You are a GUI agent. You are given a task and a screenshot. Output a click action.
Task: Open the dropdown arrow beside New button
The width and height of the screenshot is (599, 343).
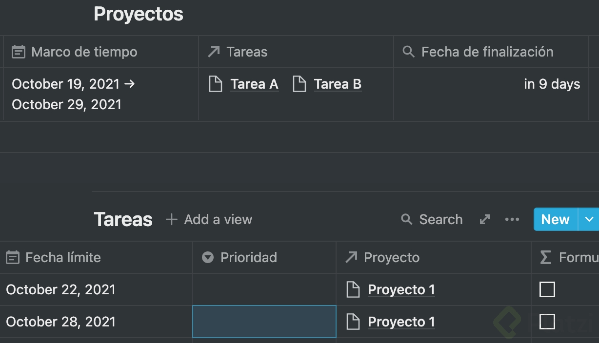[589, 219]
